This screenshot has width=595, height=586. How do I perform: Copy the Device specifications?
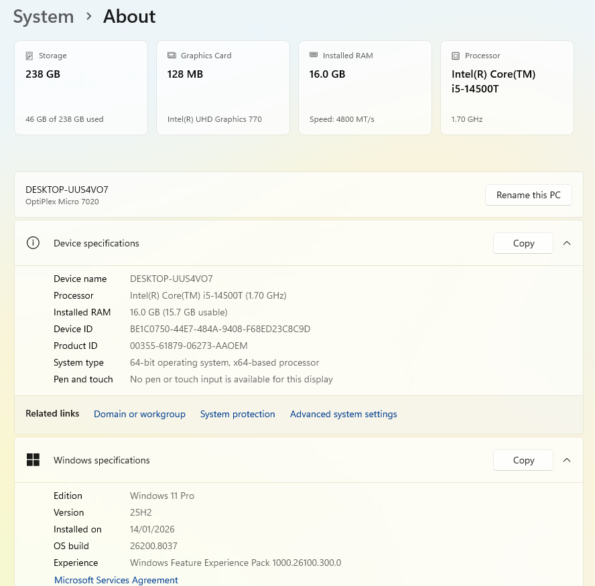click(523, 243)
